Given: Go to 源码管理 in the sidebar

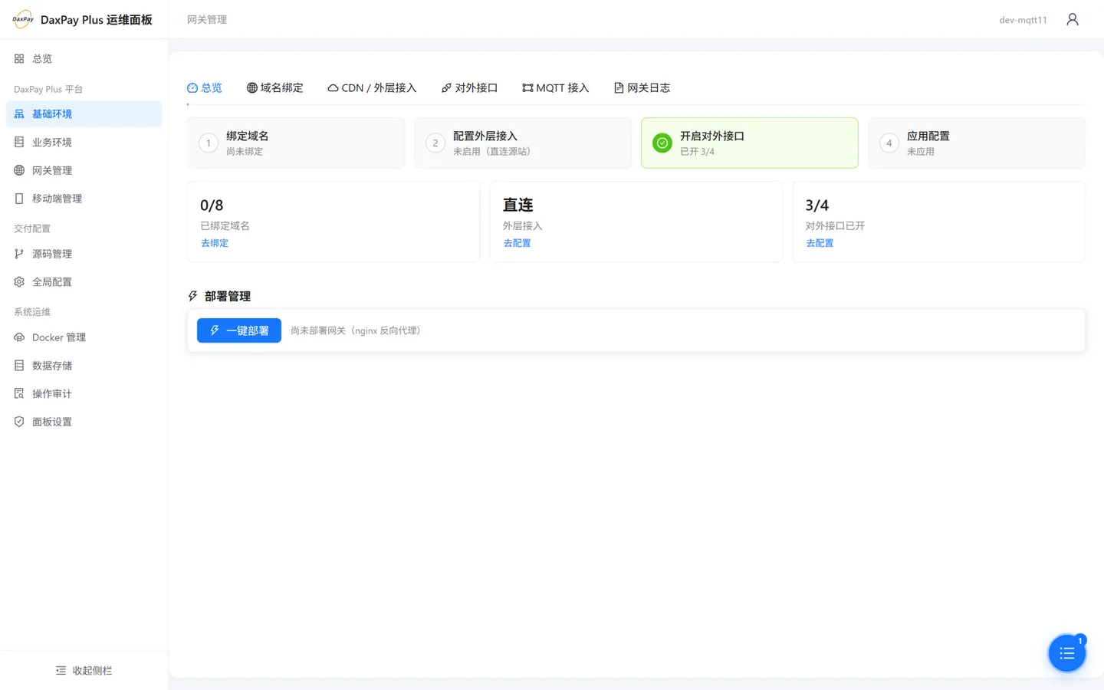Looking at the screenshot, I should [x=84, y=254].
